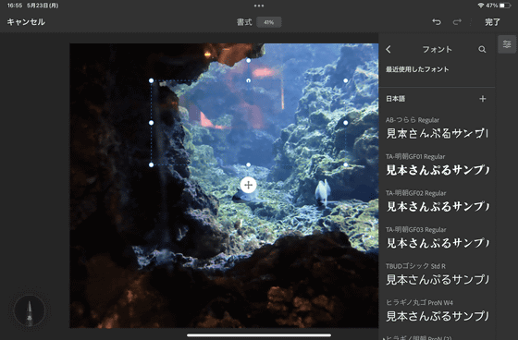Tap the 完了 button

click(x=492, y=22)
